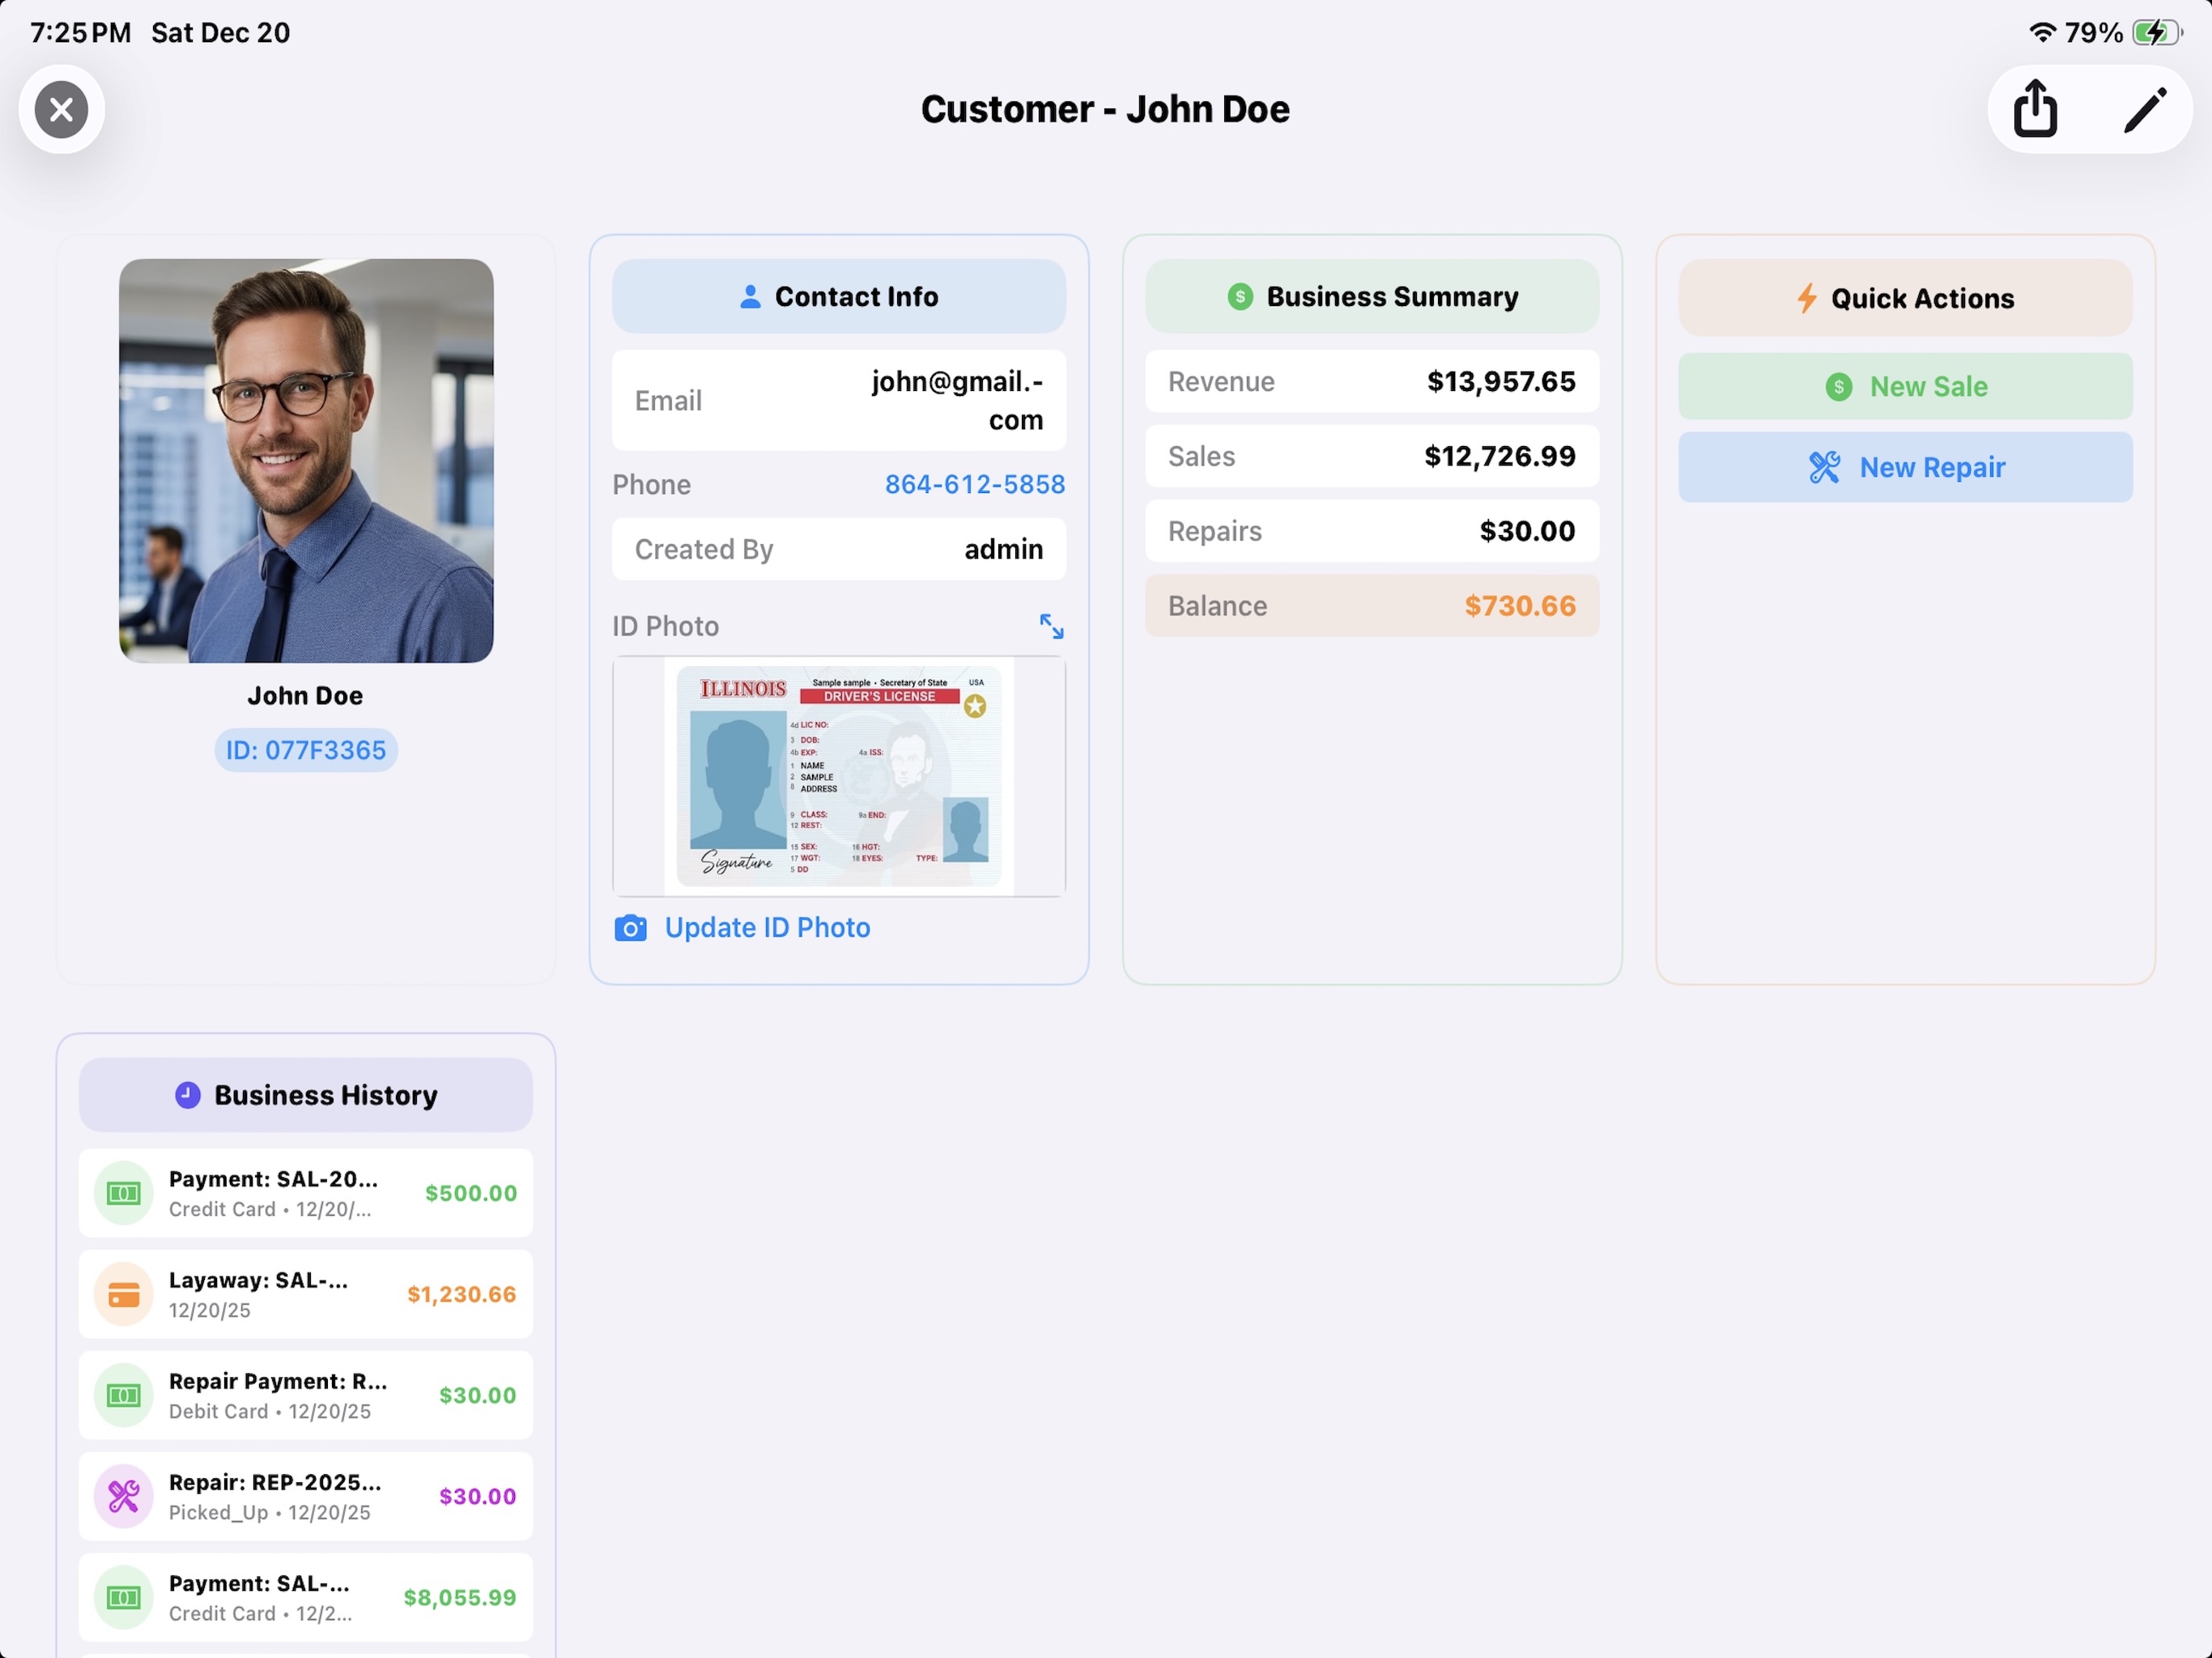Select the camera icon beside Update ID Photo

point(630,928)
